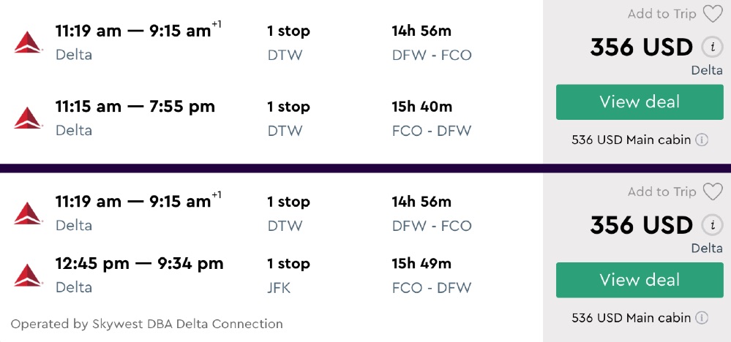
Task: Click Add to Trip text on the second card
Action: click(x=661, y=192)
